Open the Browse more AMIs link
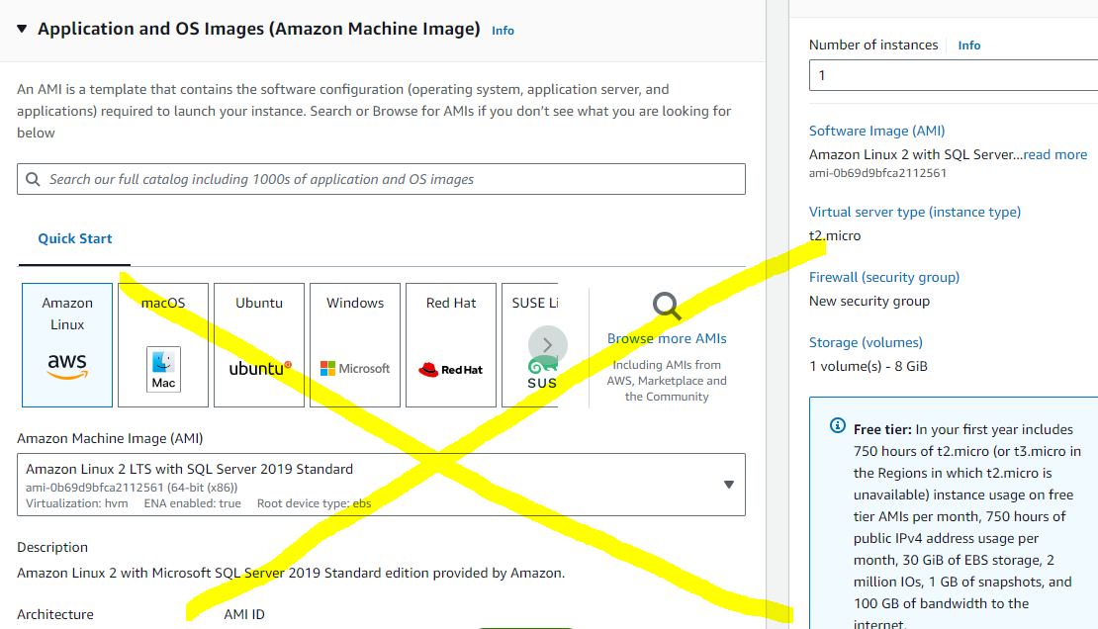 tap(667, 339)
